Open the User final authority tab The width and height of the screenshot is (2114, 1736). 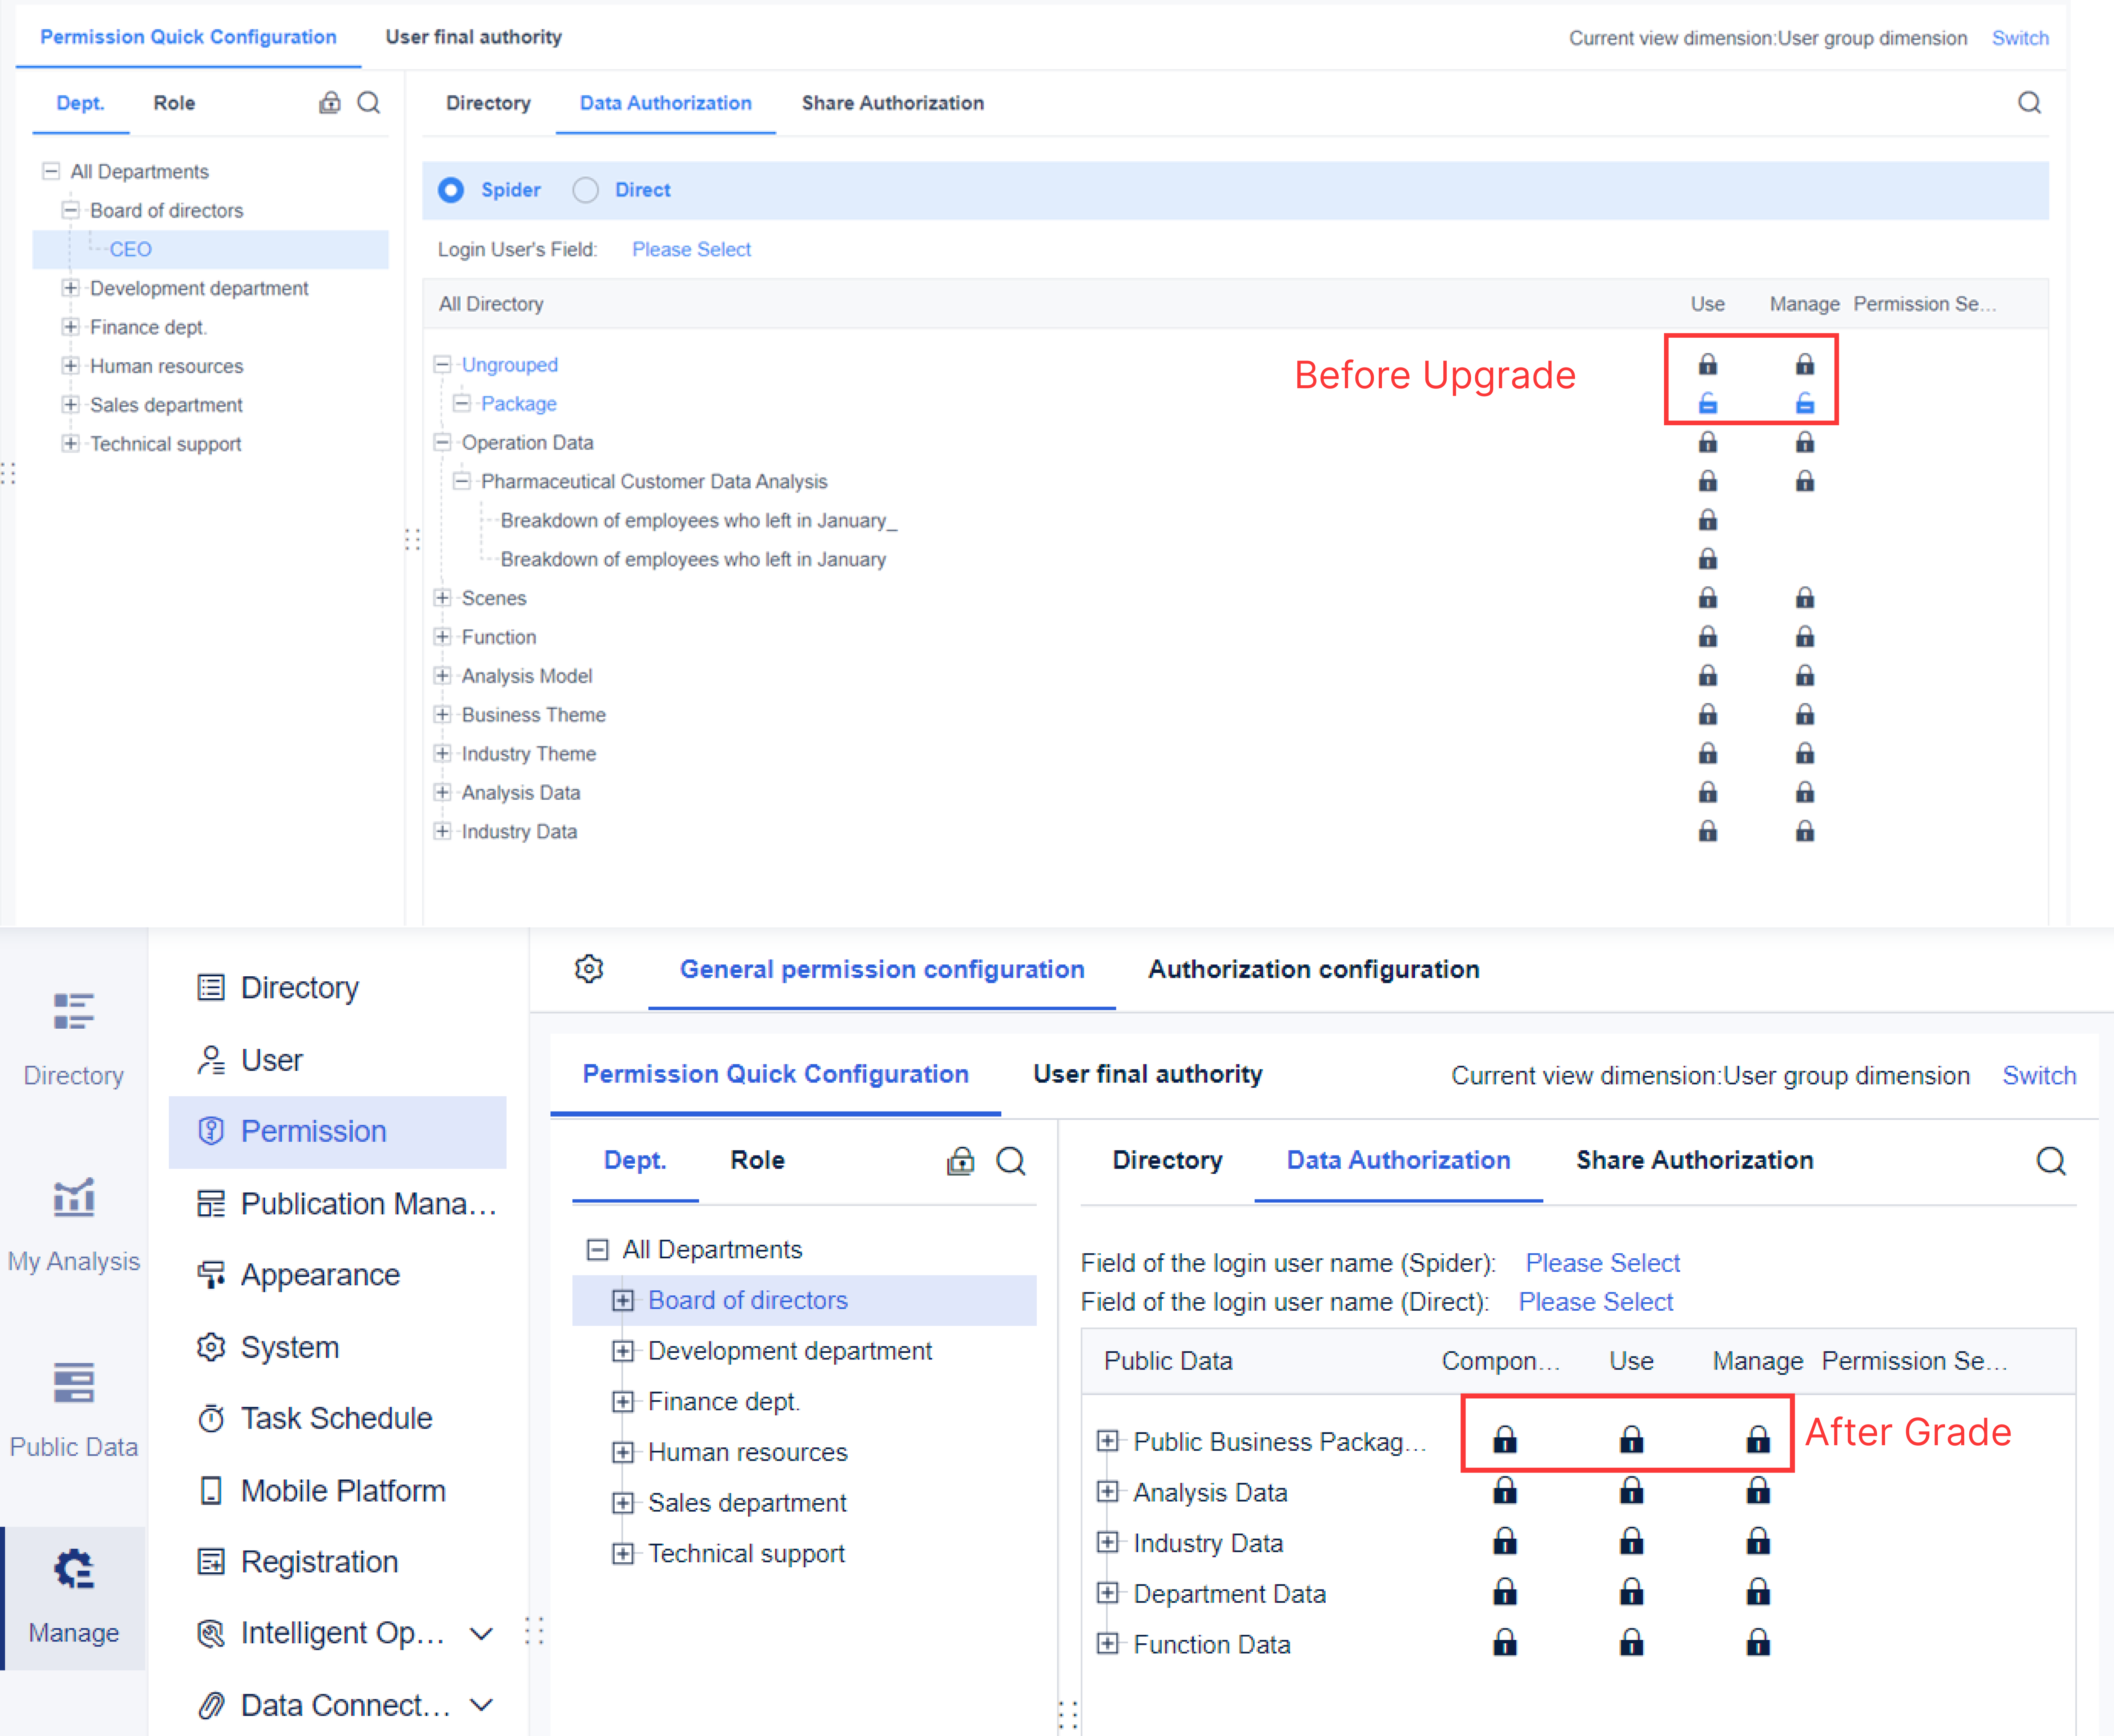click(x=473, y=37)
